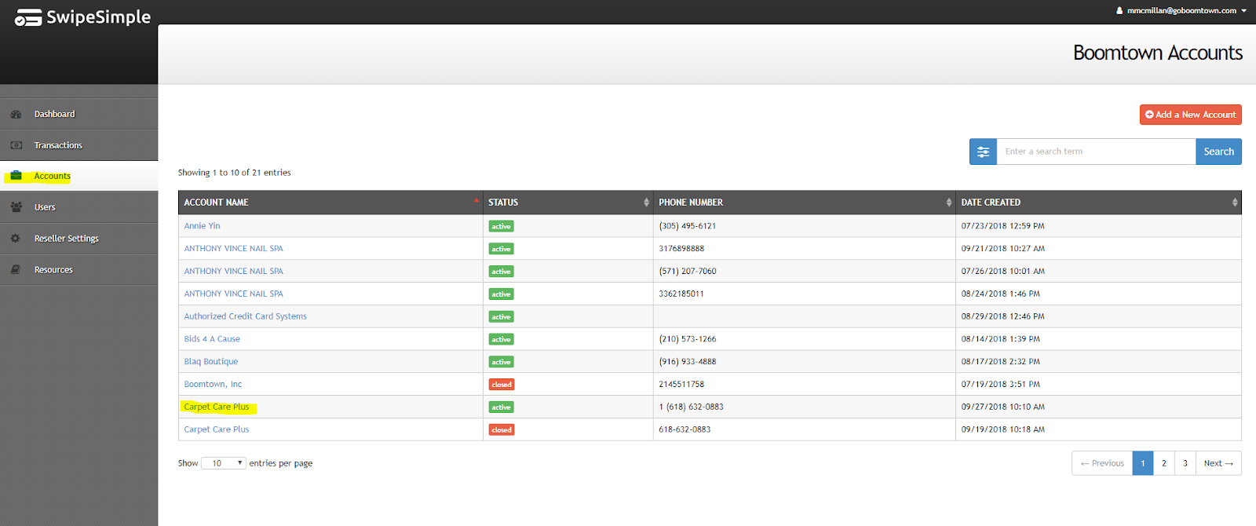
Task: Open the active Carpet Care Plus account
Action: pos(216,407)
